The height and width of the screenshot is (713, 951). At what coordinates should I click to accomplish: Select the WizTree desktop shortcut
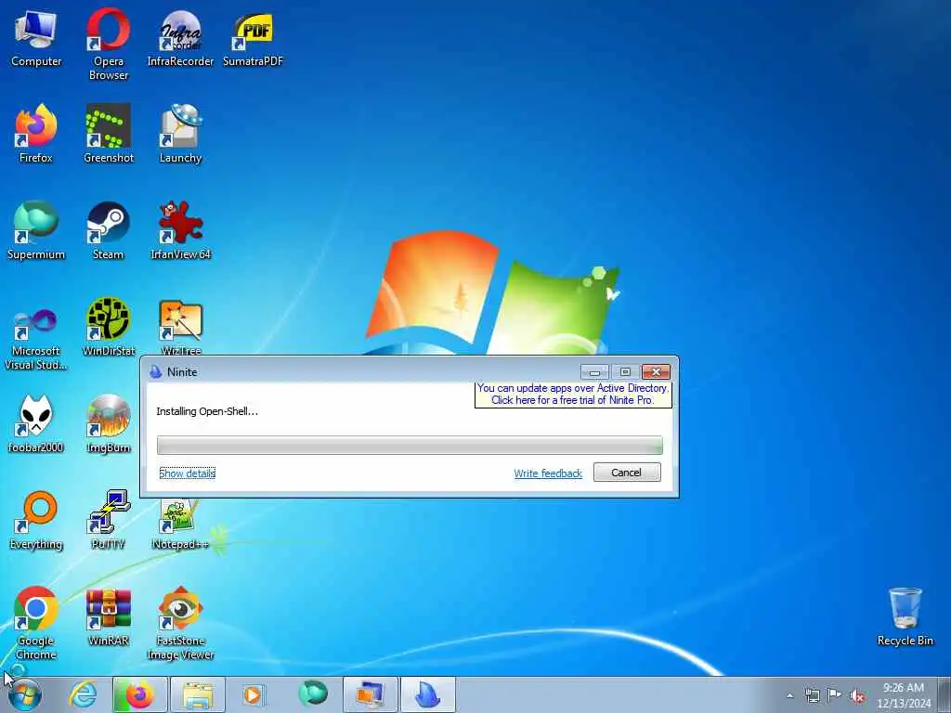[180, 327]
